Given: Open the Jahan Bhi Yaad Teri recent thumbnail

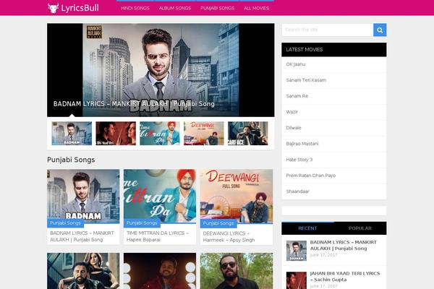Looking at the screenshot, I should [297, 280].
